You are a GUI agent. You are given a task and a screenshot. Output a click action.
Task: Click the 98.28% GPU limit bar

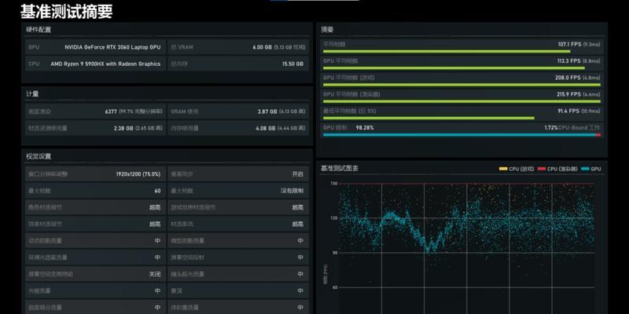click(459, 135)
